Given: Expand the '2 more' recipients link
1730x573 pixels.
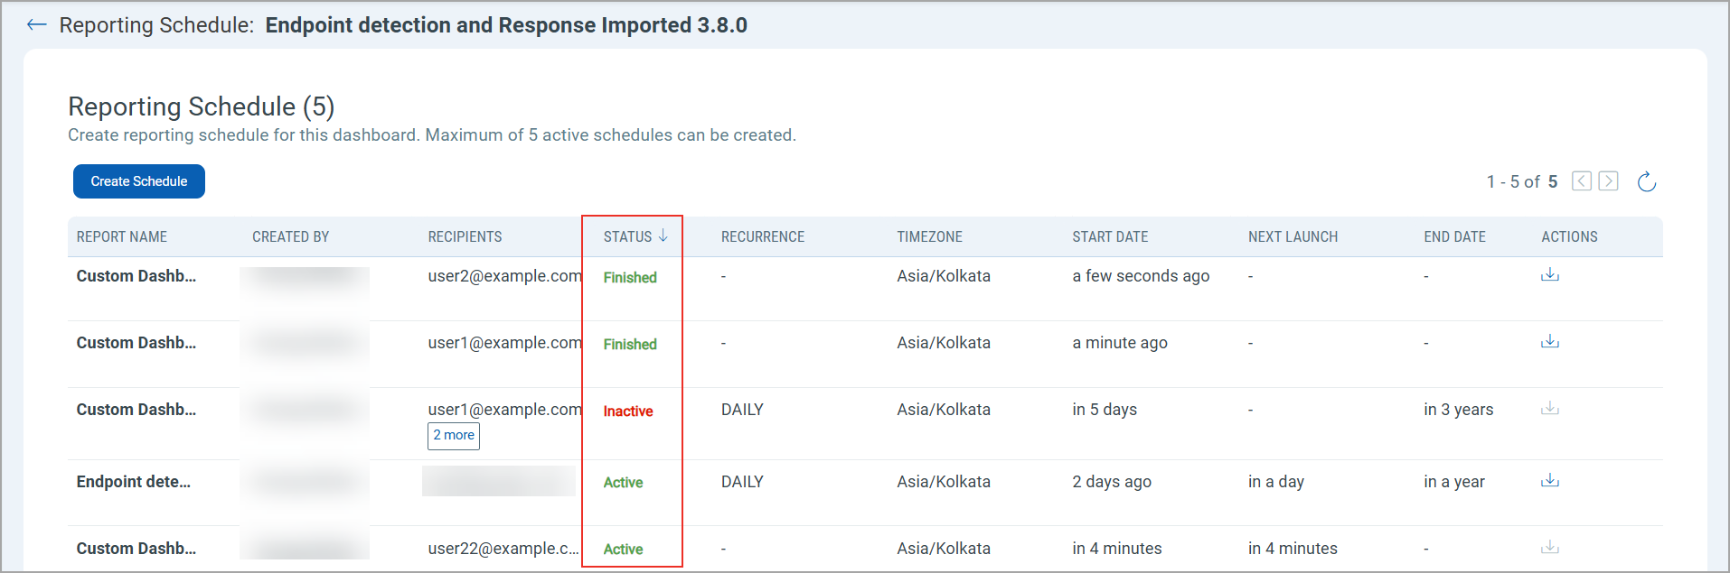Looking at the screenshot, I should click(x=454, y=436).
